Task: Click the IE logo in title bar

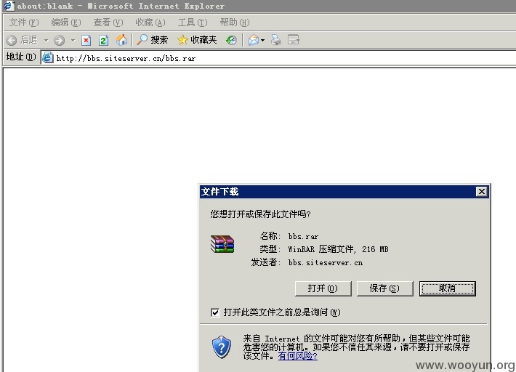Action: (x=9, y=6)
